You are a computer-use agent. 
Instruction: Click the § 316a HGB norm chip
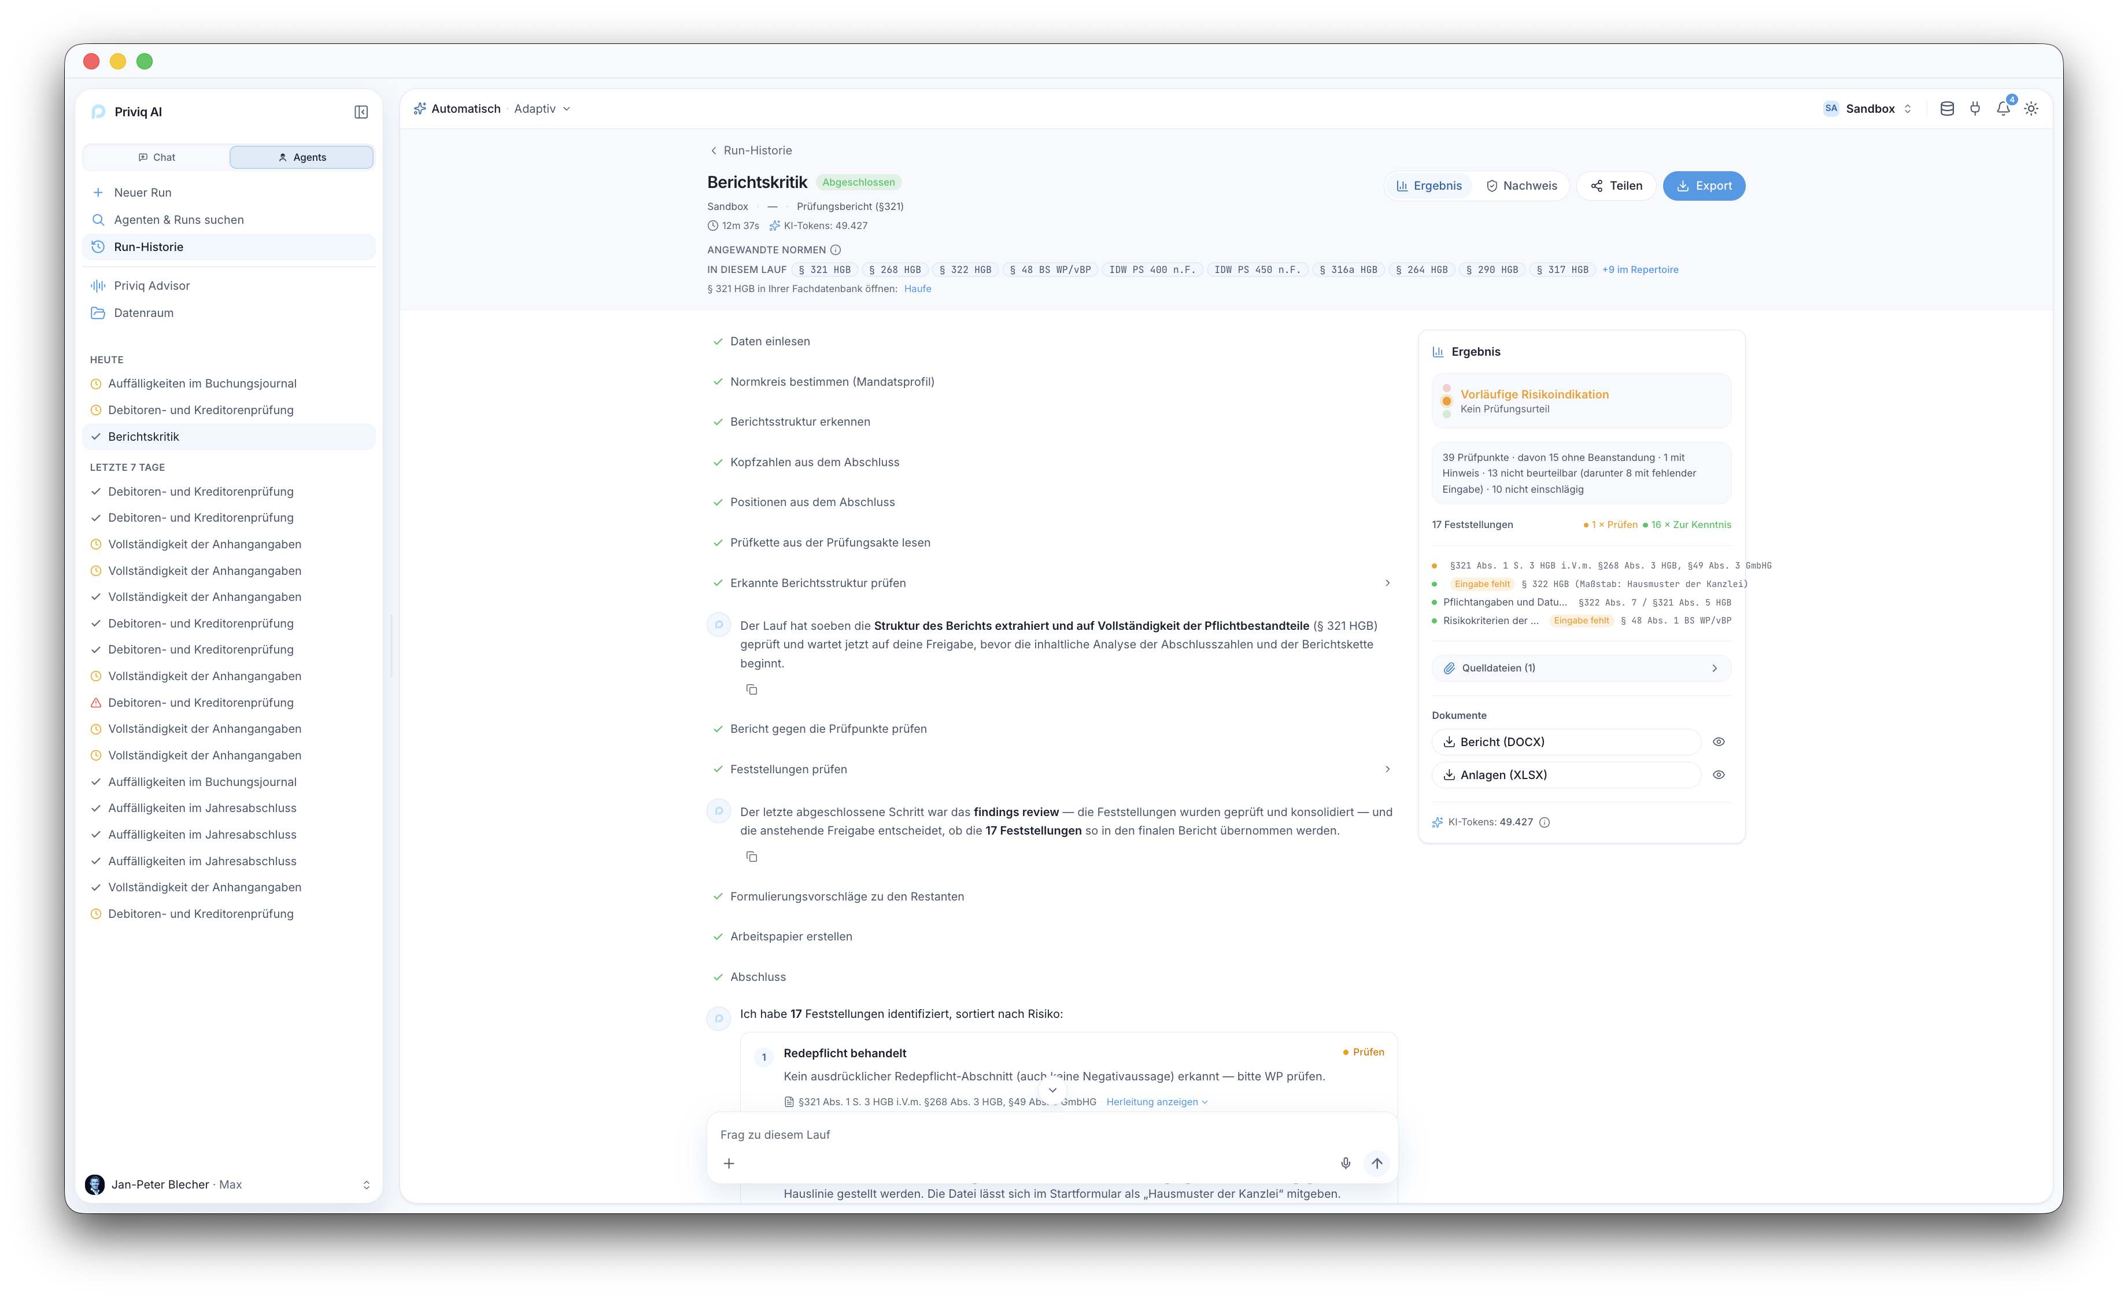[x=1348, y=270]
